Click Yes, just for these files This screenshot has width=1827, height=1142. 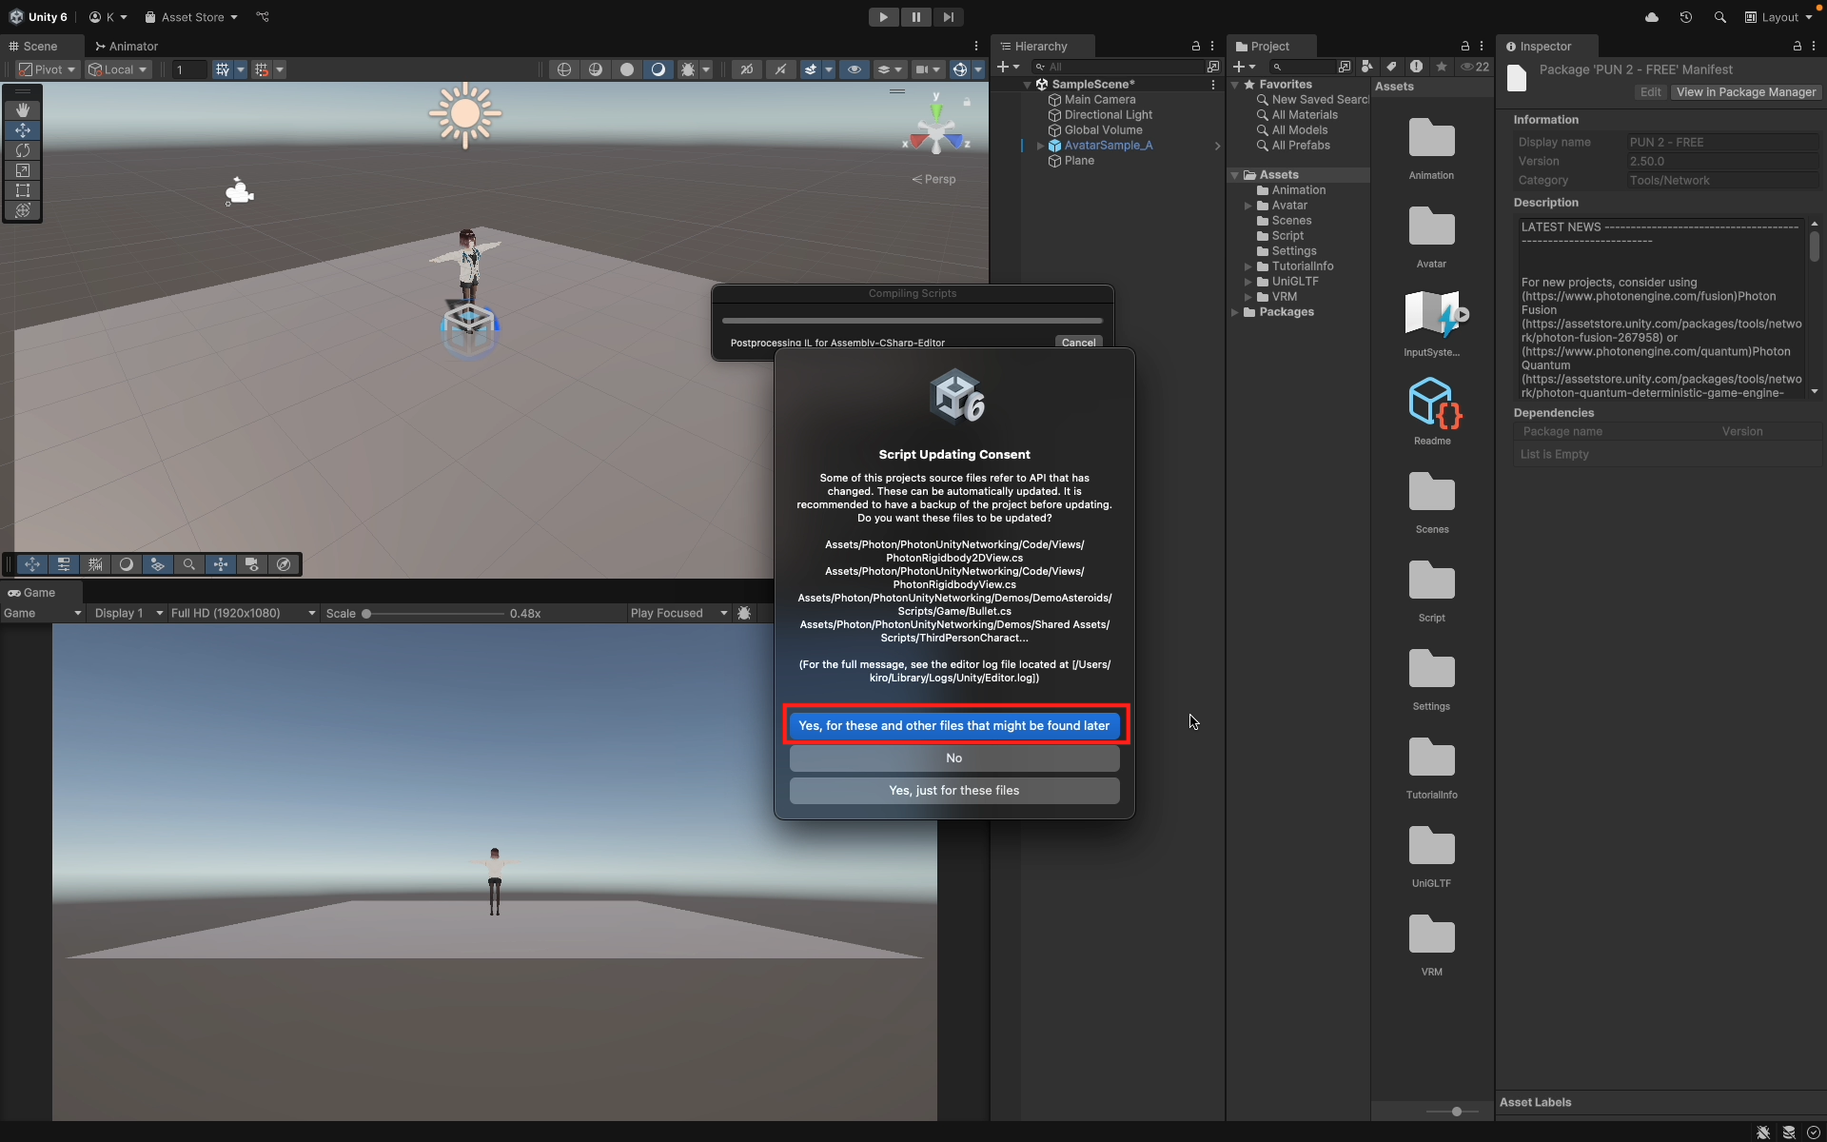point(954,790)
